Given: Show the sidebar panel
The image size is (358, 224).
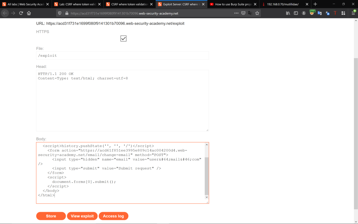Looking at the screenshot, I should (x=296, y=13).
